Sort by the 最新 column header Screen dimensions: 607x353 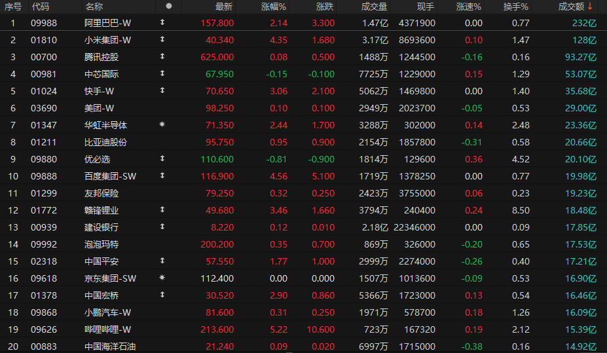click(224, 7)
